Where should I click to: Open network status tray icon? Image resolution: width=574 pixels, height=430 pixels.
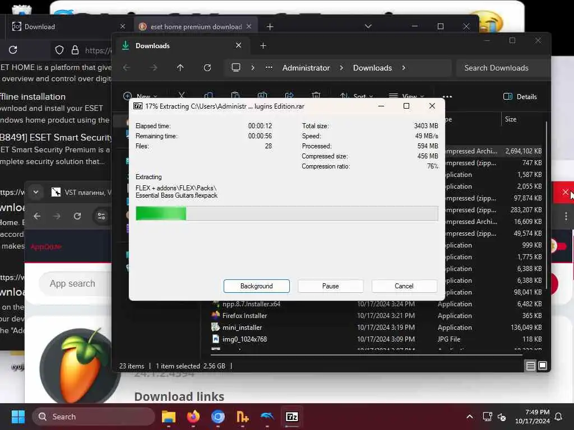487,417
